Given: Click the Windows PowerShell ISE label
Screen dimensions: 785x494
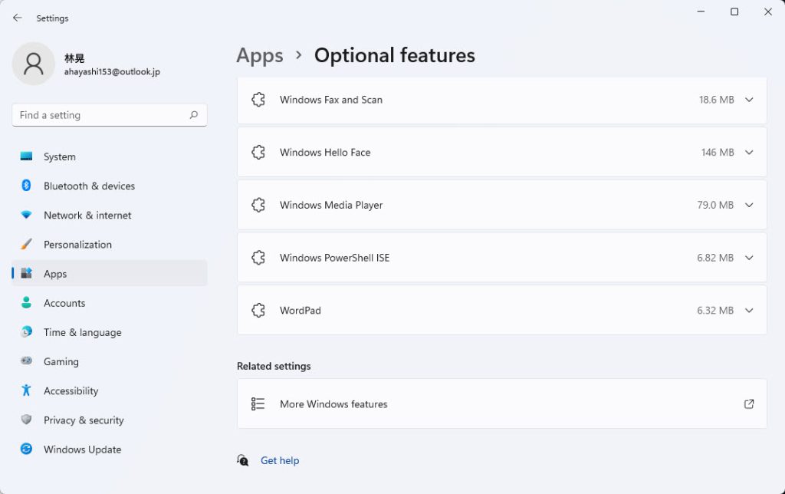Looking at the screenshot, I should 334,258.
